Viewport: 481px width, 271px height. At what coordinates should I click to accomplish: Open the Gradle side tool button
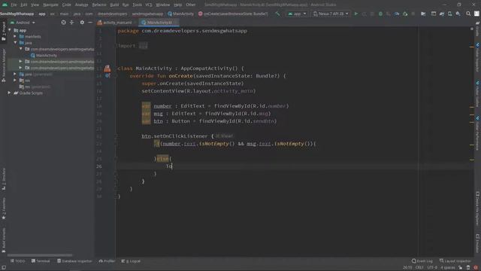478,29
